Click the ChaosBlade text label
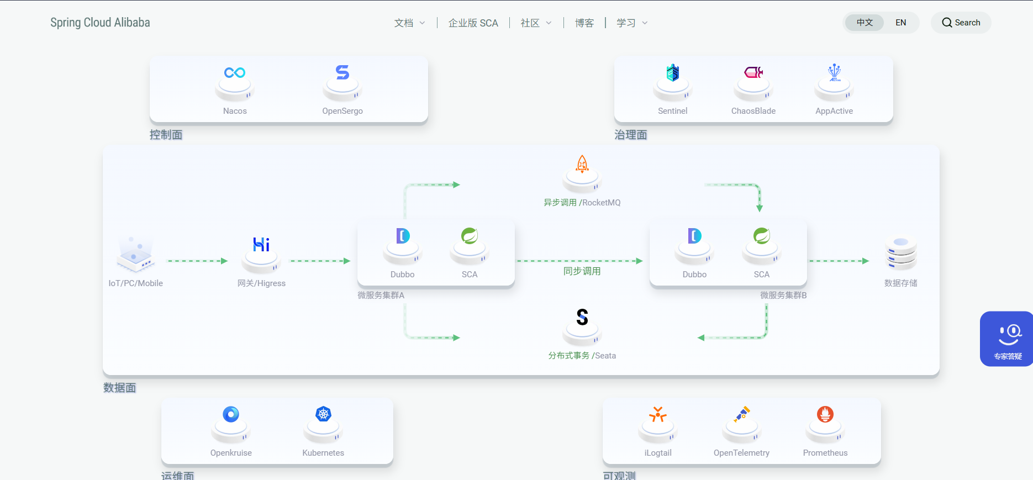Viewport: 1033px width, 480px height. tap(753, 111)
